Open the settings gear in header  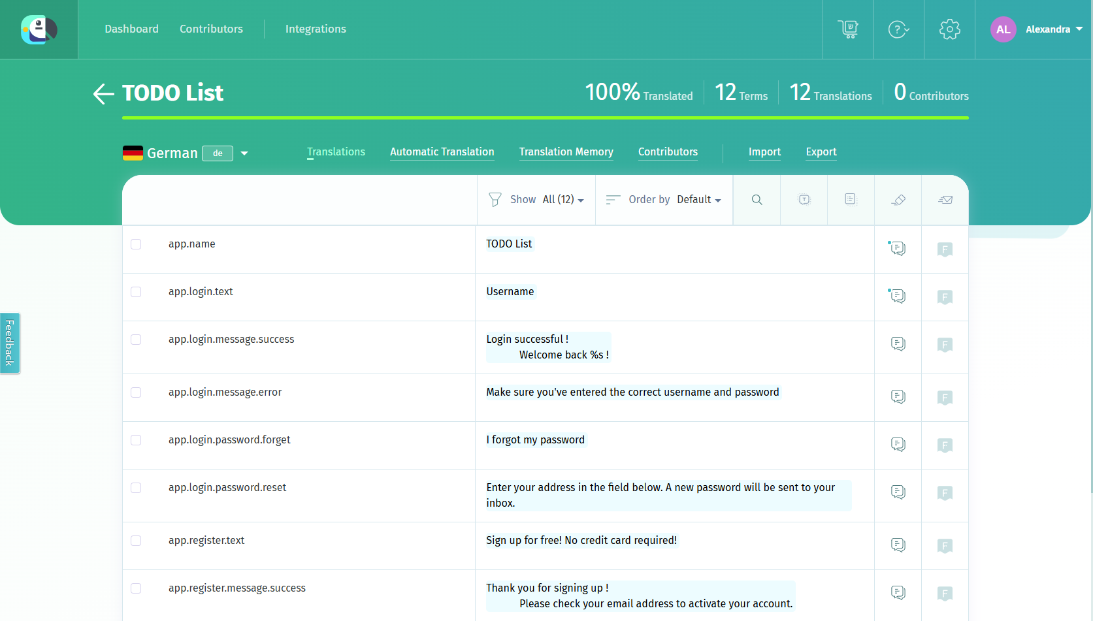[949, 29]
